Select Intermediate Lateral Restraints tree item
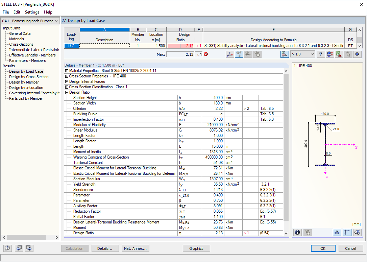This screenshot has width=367, height=262. pyautogui.click(x=34, y=50)
